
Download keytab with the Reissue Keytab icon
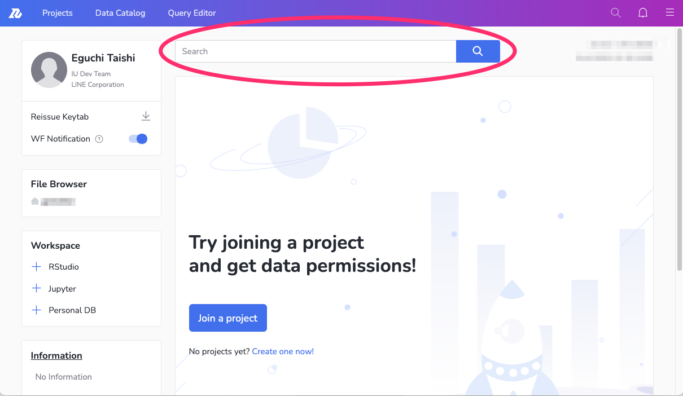point(146,116)
